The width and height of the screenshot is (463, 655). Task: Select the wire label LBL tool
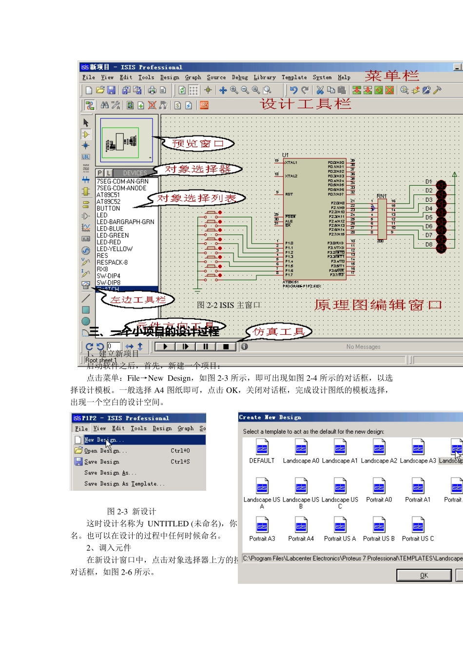[x=86, y=157]
